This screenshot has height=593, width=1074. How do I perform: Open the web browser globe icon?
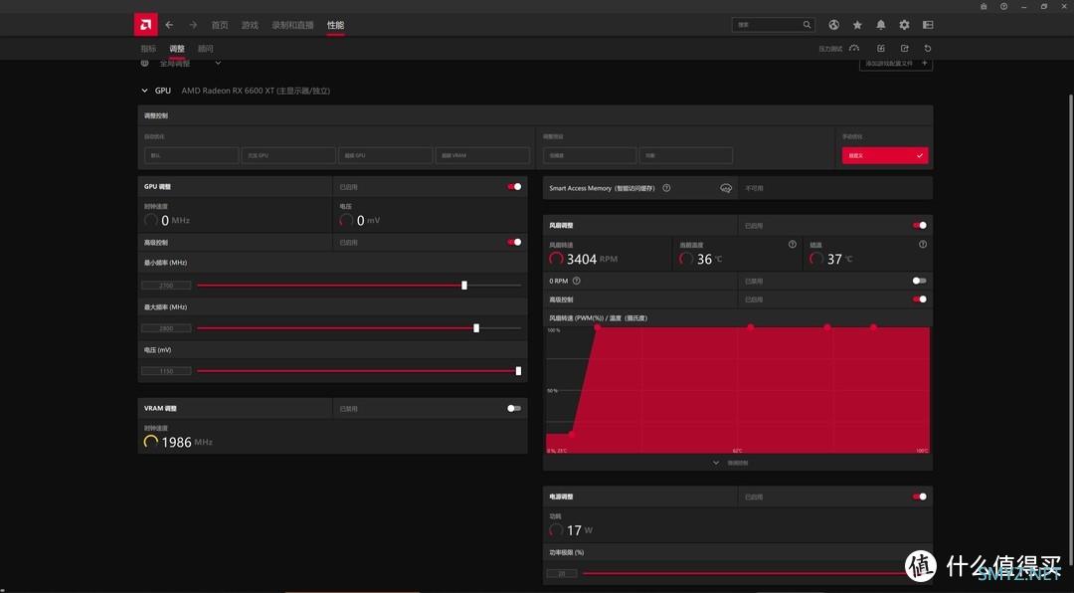pyautogui.click(x=833, y=25)
